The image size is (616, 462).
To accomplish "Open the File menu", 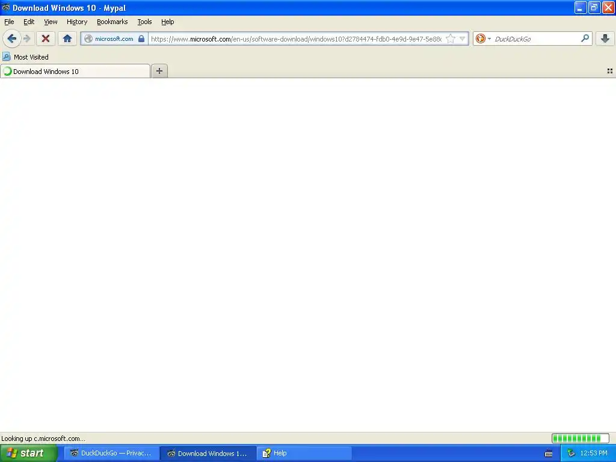I will [9, 22].
